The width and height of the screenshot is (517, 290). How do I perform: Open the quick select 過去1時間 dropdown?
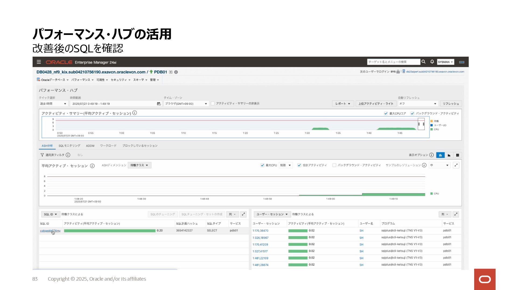(x=53, y=104)
